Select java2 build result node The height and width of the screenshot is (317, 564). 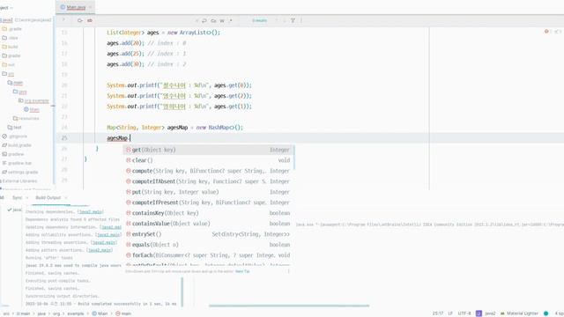coord(14,210)
